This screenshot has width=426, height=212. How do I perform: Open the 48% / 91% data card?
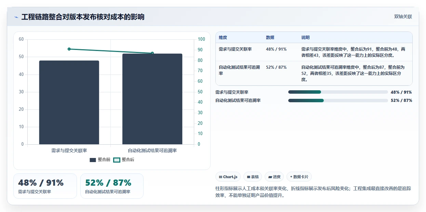click(45, 186)
